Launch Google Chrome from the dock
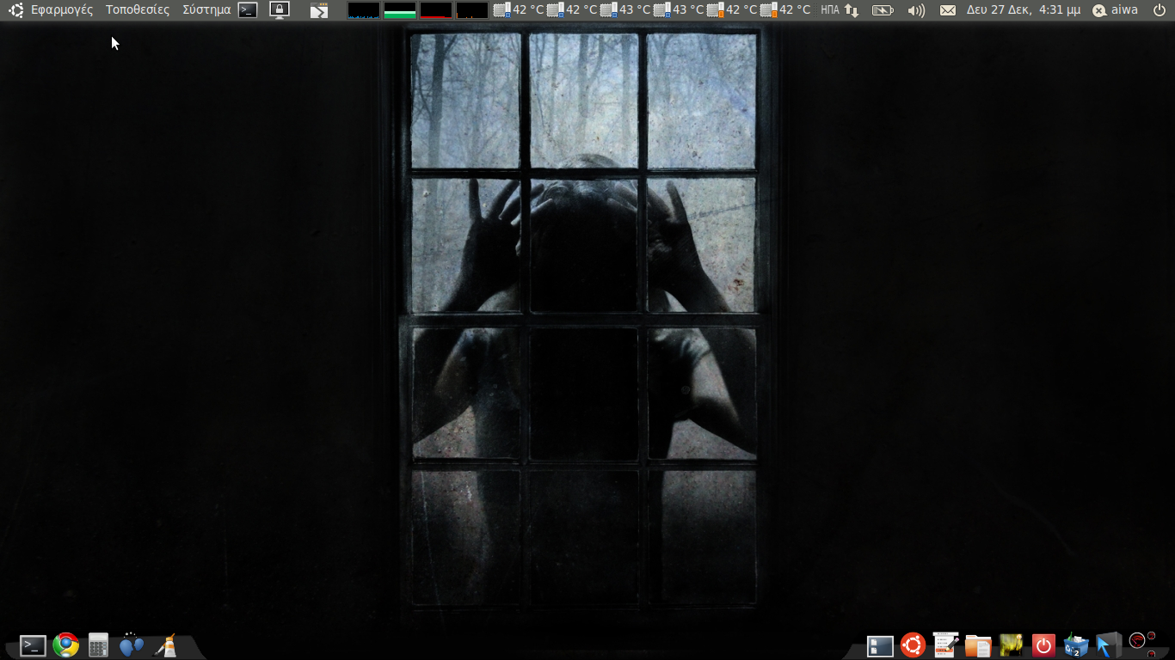The image size is (1175, 660). (x=66, y=645)
